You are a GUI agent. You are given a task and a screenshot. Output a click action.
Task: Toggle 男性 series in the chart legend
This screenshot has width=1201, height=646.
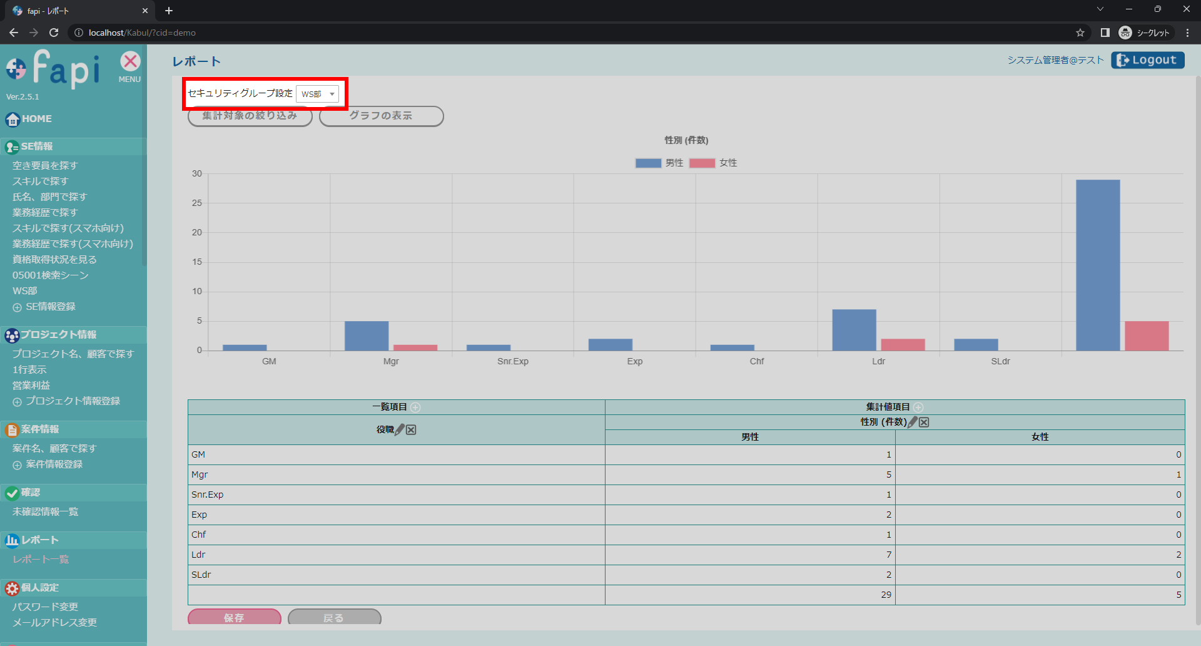click(x=659, y=163)
